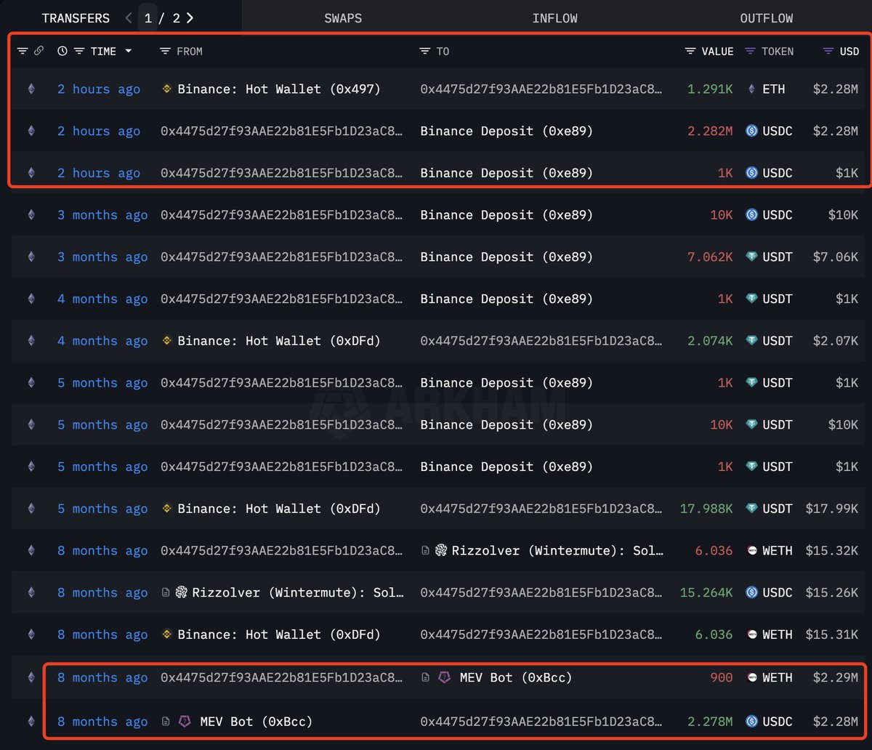The height and width of the screenshot is (750, 872).
Task: Click the chain filter icon in the header
Action: 23,51
